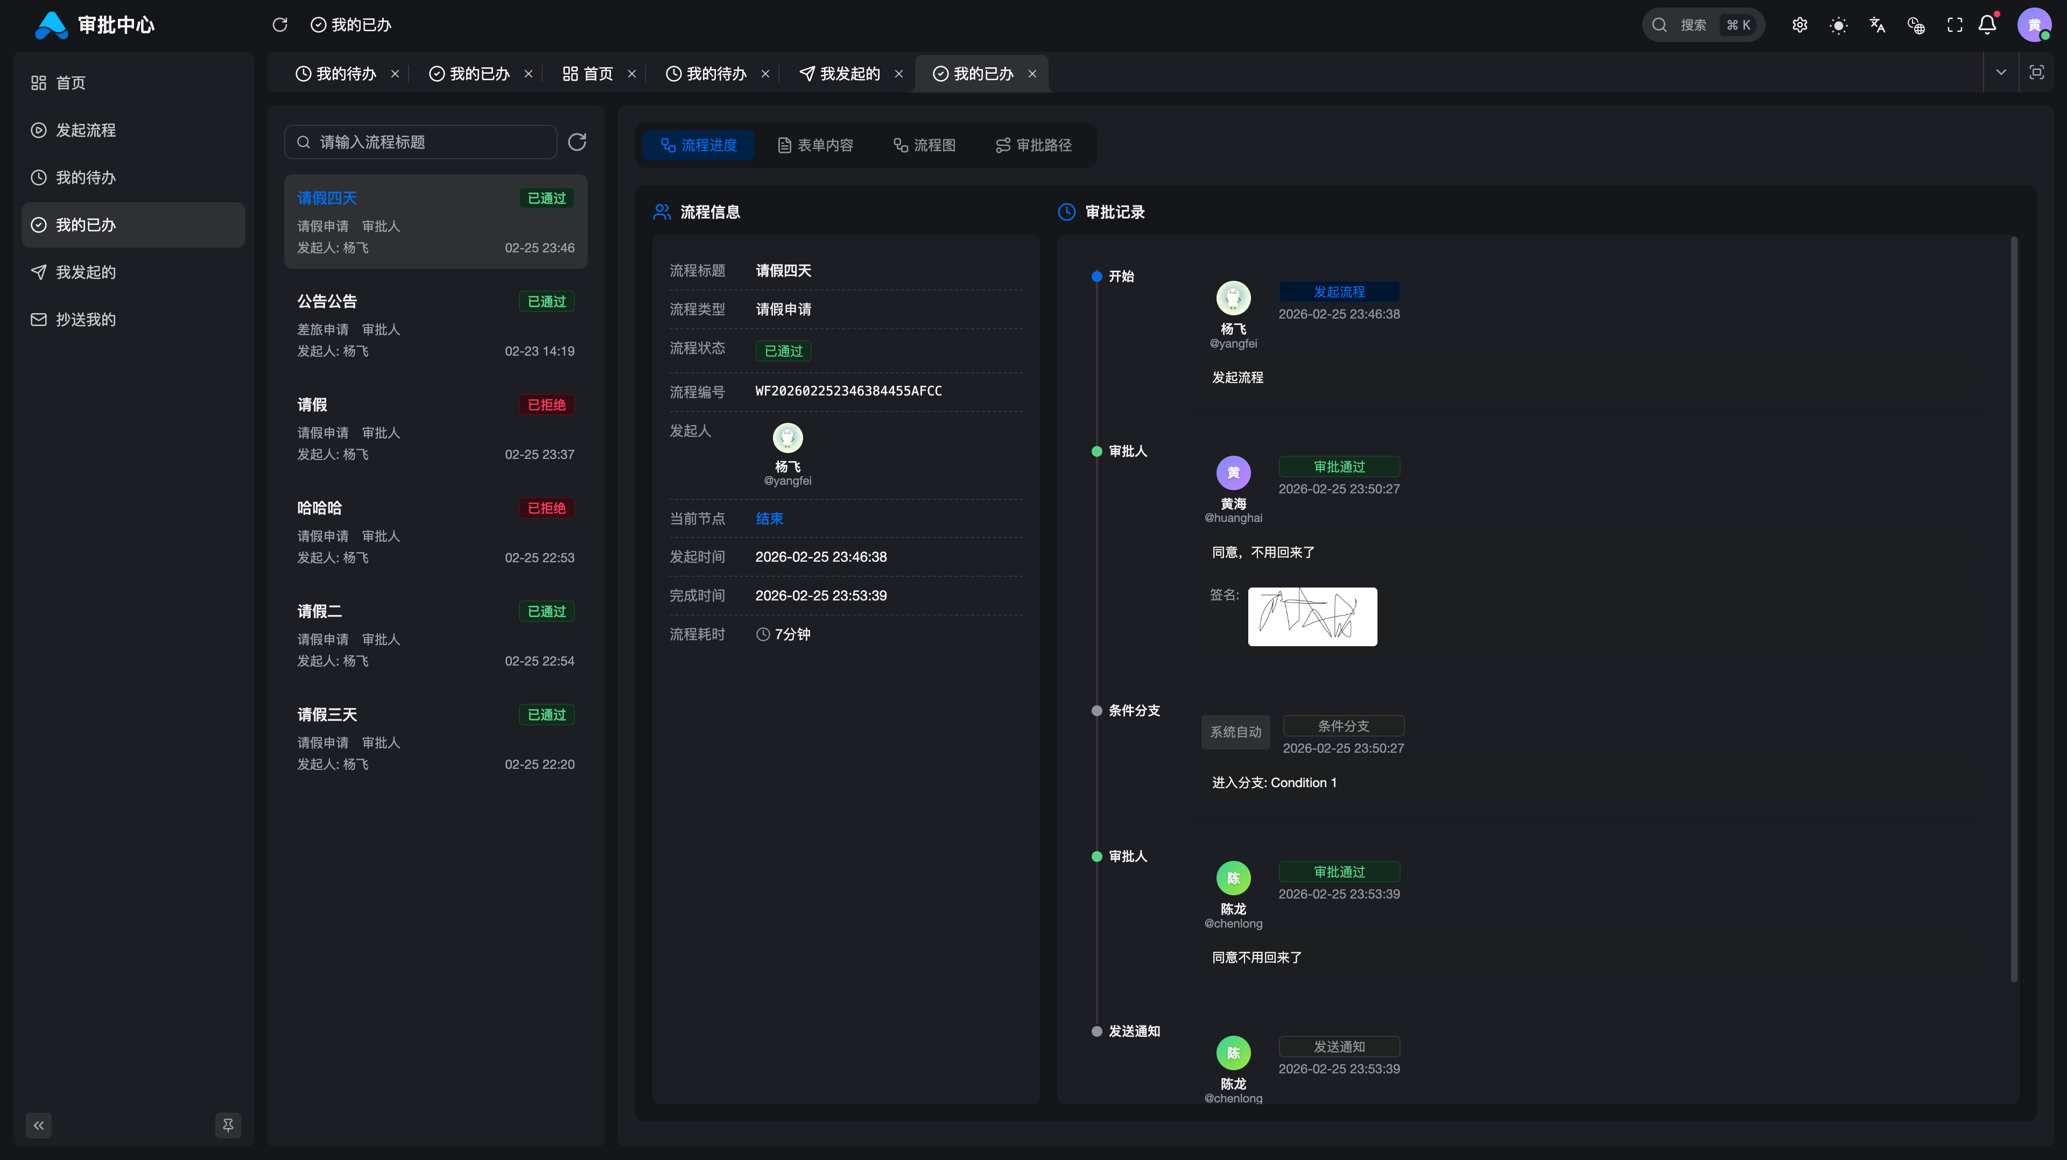Screen dimensions: 2067x1160
Task: Enter fullscreen with the header icon
Action: click(x=1954, y=25)
